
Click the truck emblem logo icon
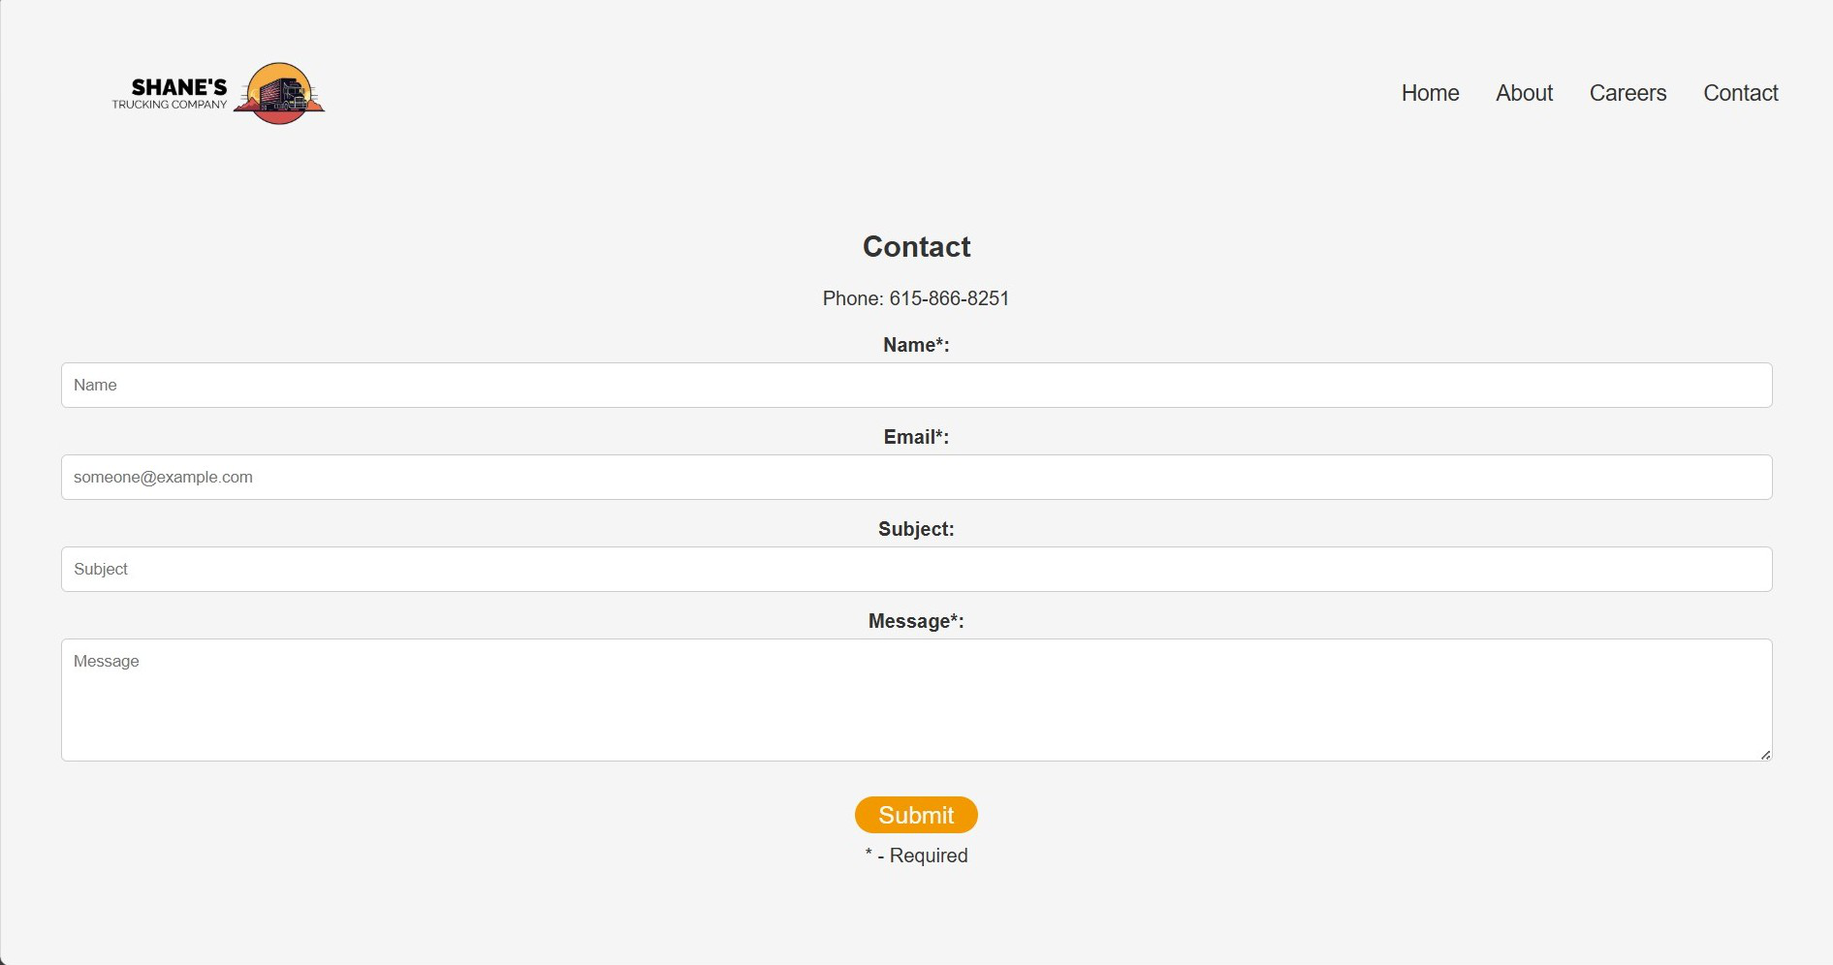279,94
